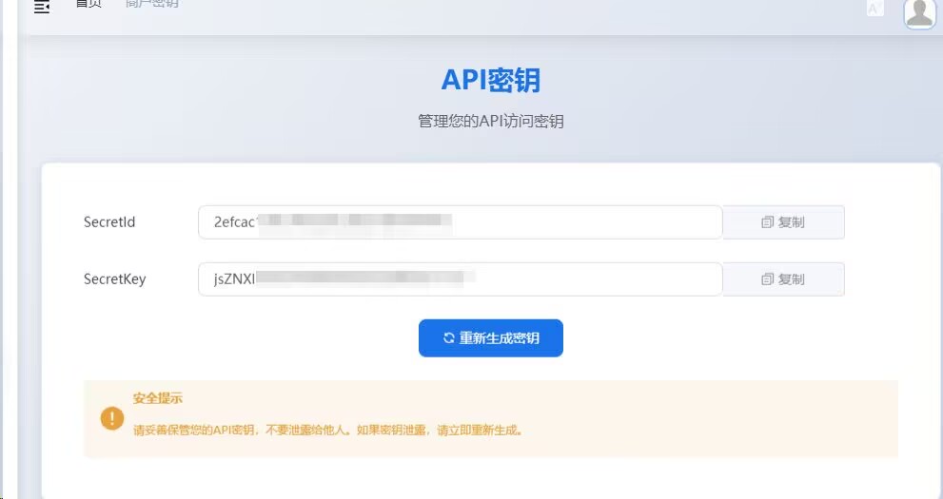Click the language translate icon in header
This screenshot has width=943, height=499.
click(874, 8)
